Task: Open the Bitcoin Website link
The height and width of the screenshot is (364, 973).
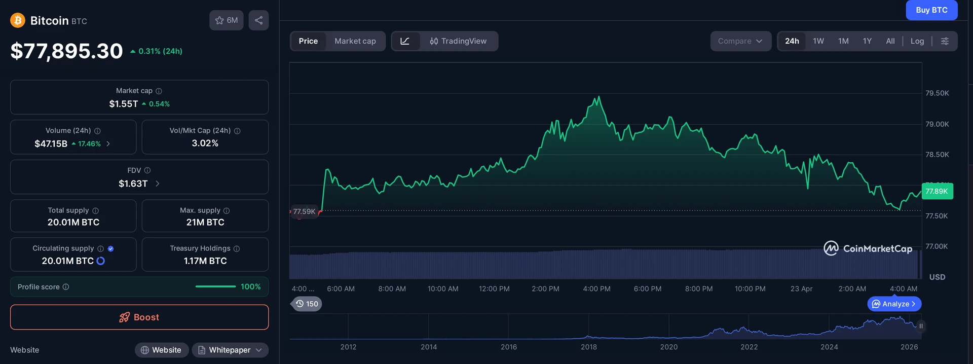Action: (162, 350)
